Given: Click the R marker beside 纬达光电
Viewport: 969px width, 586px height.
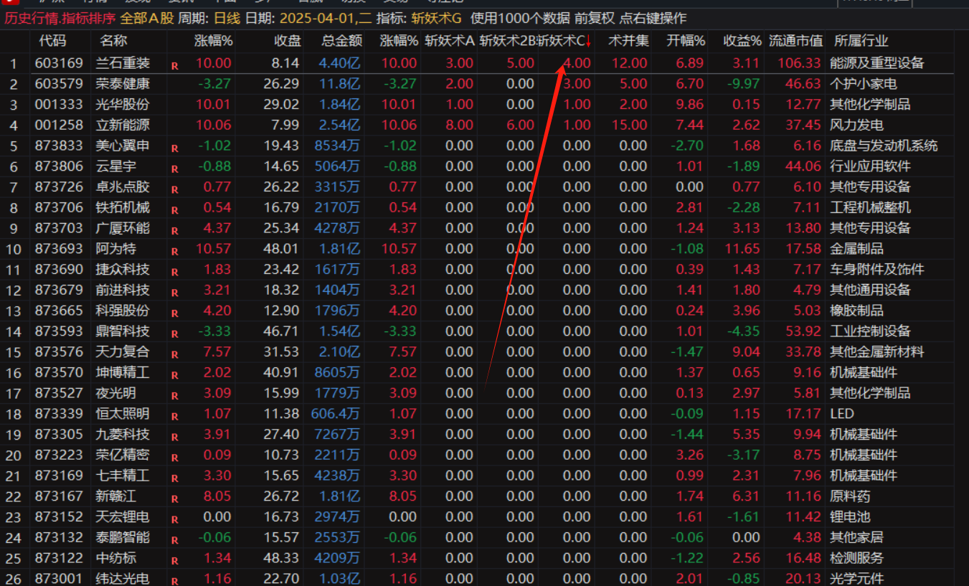Looking at the screenshot, I should pyautogui.click(x=174, y=580).
